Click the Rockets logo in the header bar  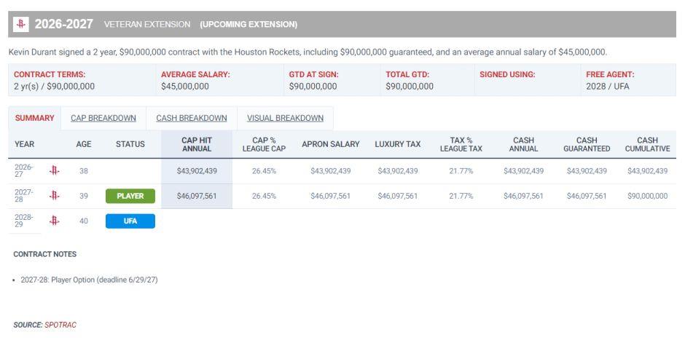pyautogui.click(x=20, y=25)
